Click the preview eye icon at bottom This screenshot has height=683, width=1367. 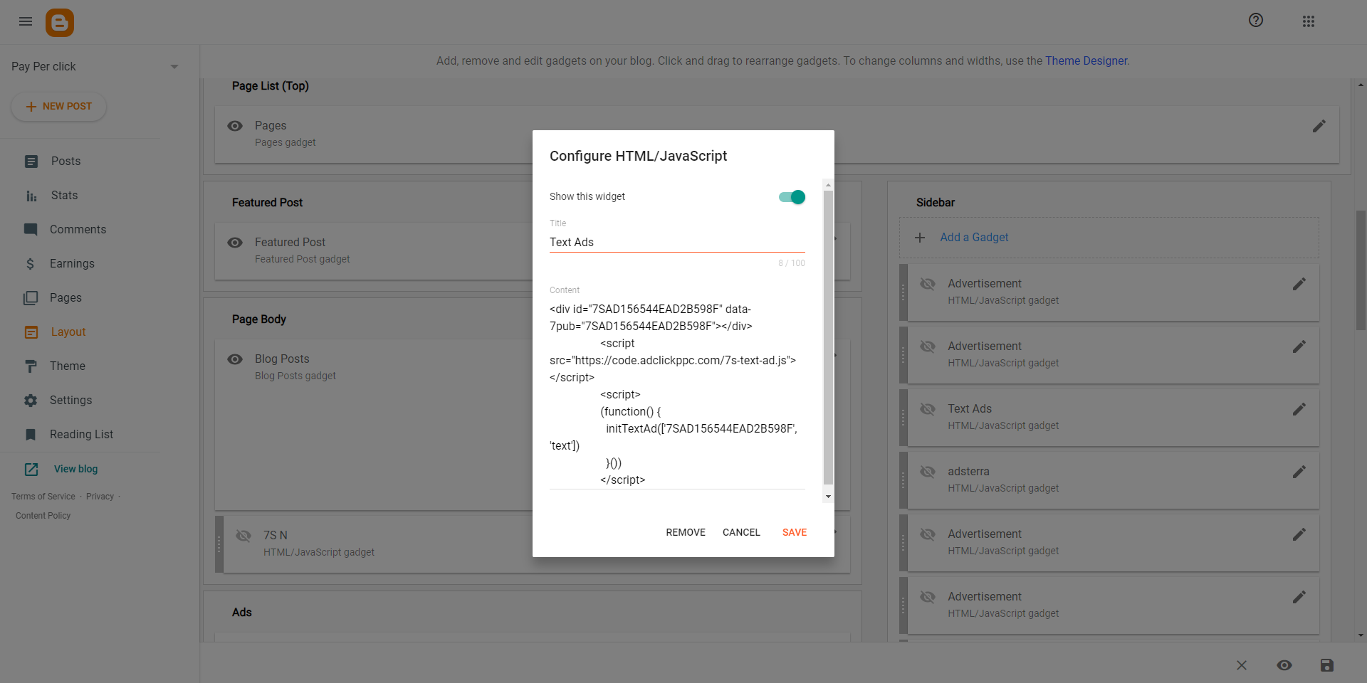pos(1284,665)
